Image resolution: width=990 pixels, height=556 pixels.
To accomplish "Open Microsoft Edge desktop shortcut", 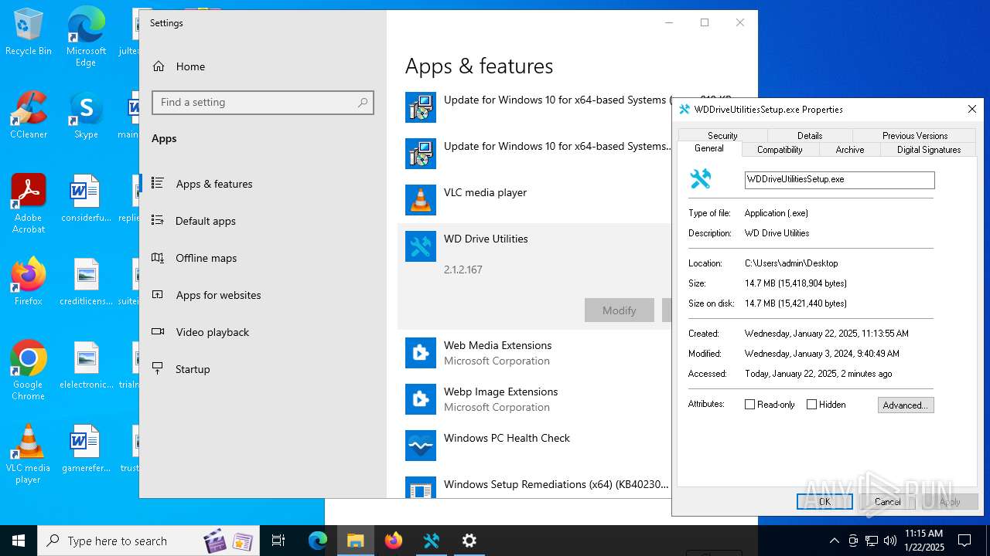I will (x=86, y=37).
